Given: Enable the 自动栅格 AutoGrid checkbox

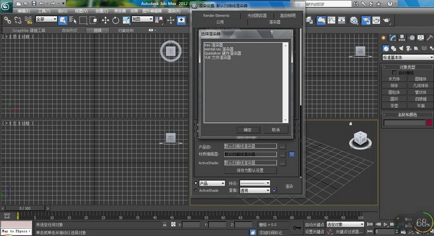Looking at the screenshot, I should (394, 72).
